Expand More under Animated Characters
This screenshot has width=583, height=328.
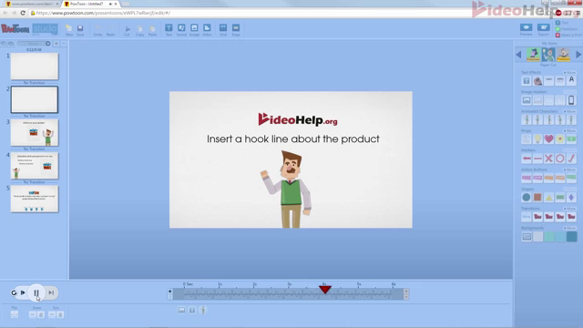[x=569, y=111]
